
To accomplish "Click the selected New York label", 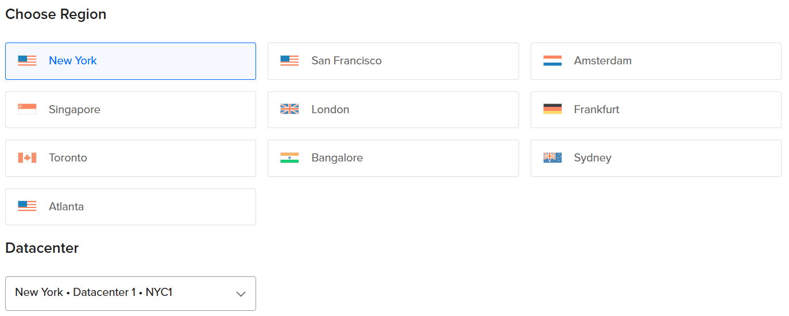I will (x=73, y=61).
